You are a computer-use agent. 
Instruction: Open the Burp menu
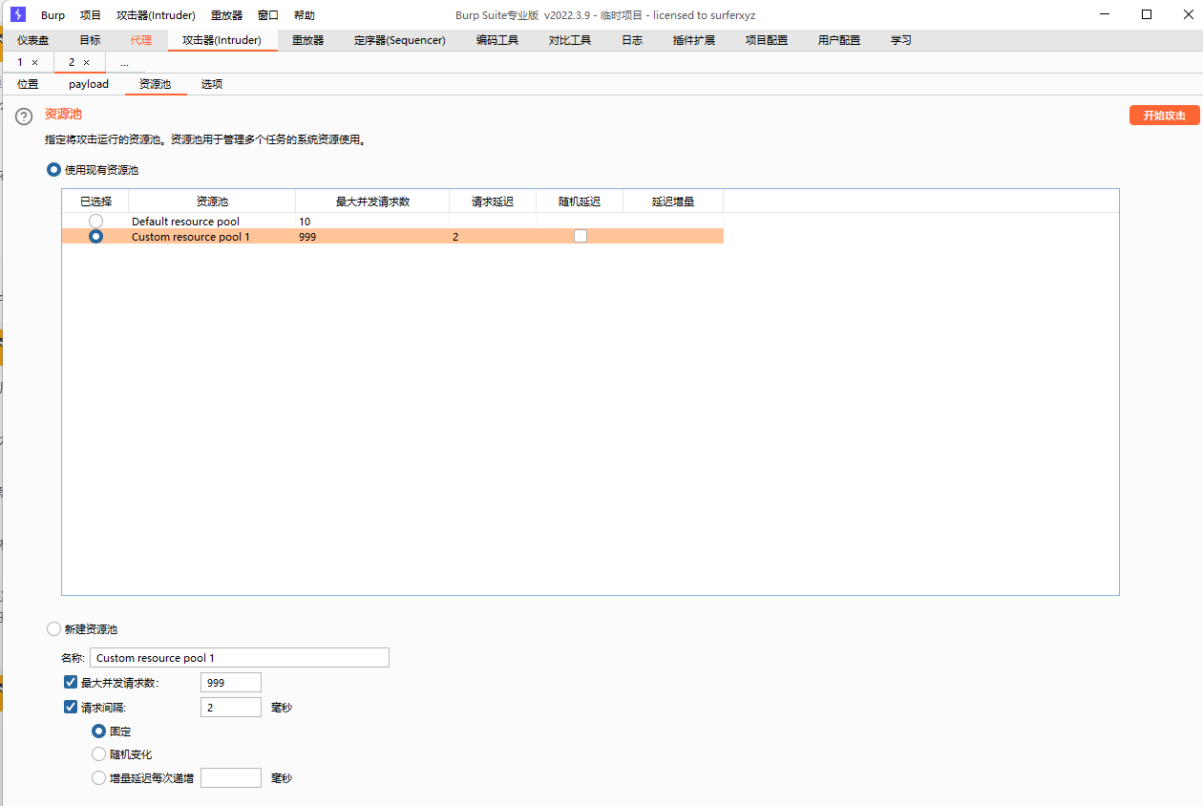[53, 15]
